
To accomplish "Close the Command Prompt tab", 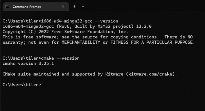I will pyautogui.click(x=63, y=7).
